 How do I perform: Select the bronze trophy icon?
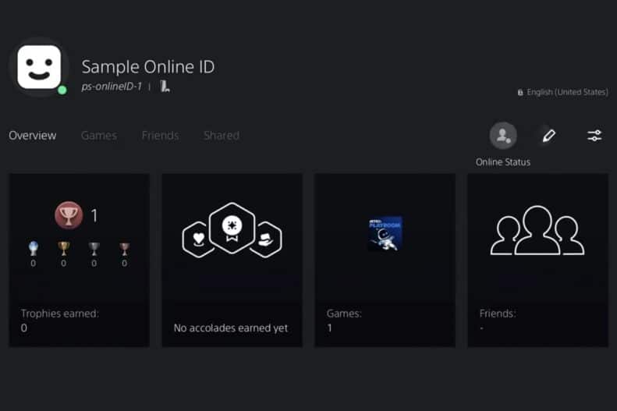click(124, 249)
